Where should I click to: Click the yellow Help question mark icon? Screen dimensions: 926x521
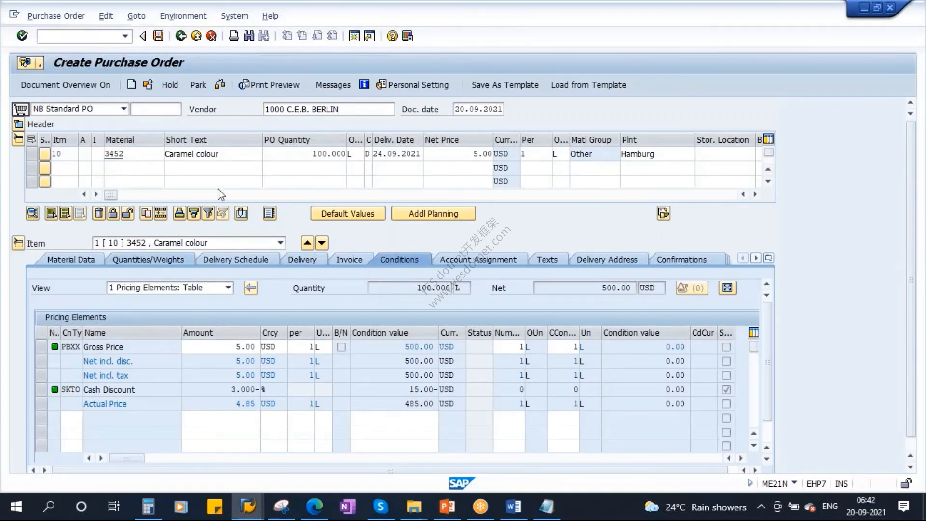coord(392,36)
